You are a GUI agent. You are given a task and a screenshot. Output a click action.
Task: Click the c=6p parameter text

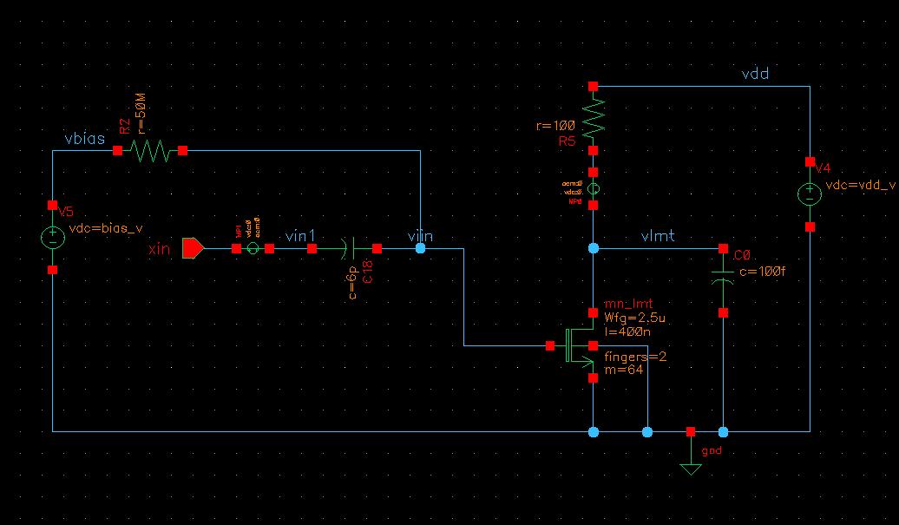[x=352, y=282]
